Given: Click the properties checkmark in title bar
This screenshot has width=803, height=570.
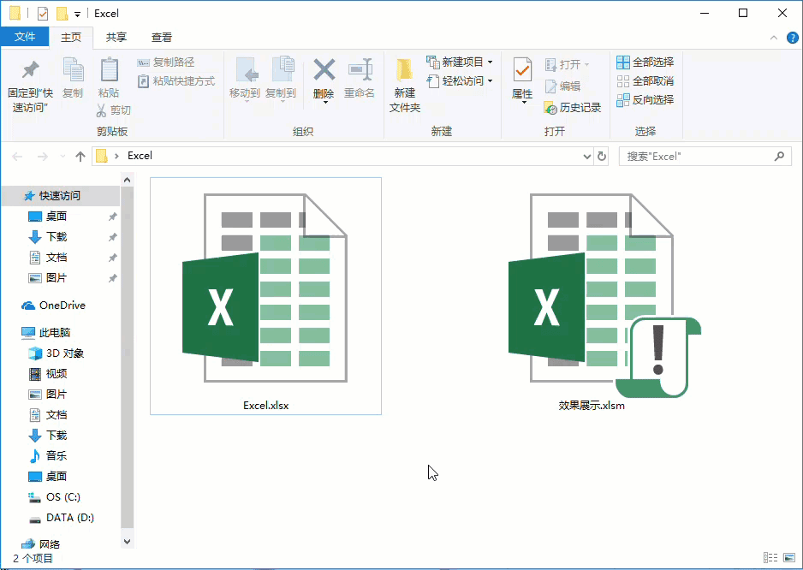Looking at the screenshot, I should [x=43, y=14].
